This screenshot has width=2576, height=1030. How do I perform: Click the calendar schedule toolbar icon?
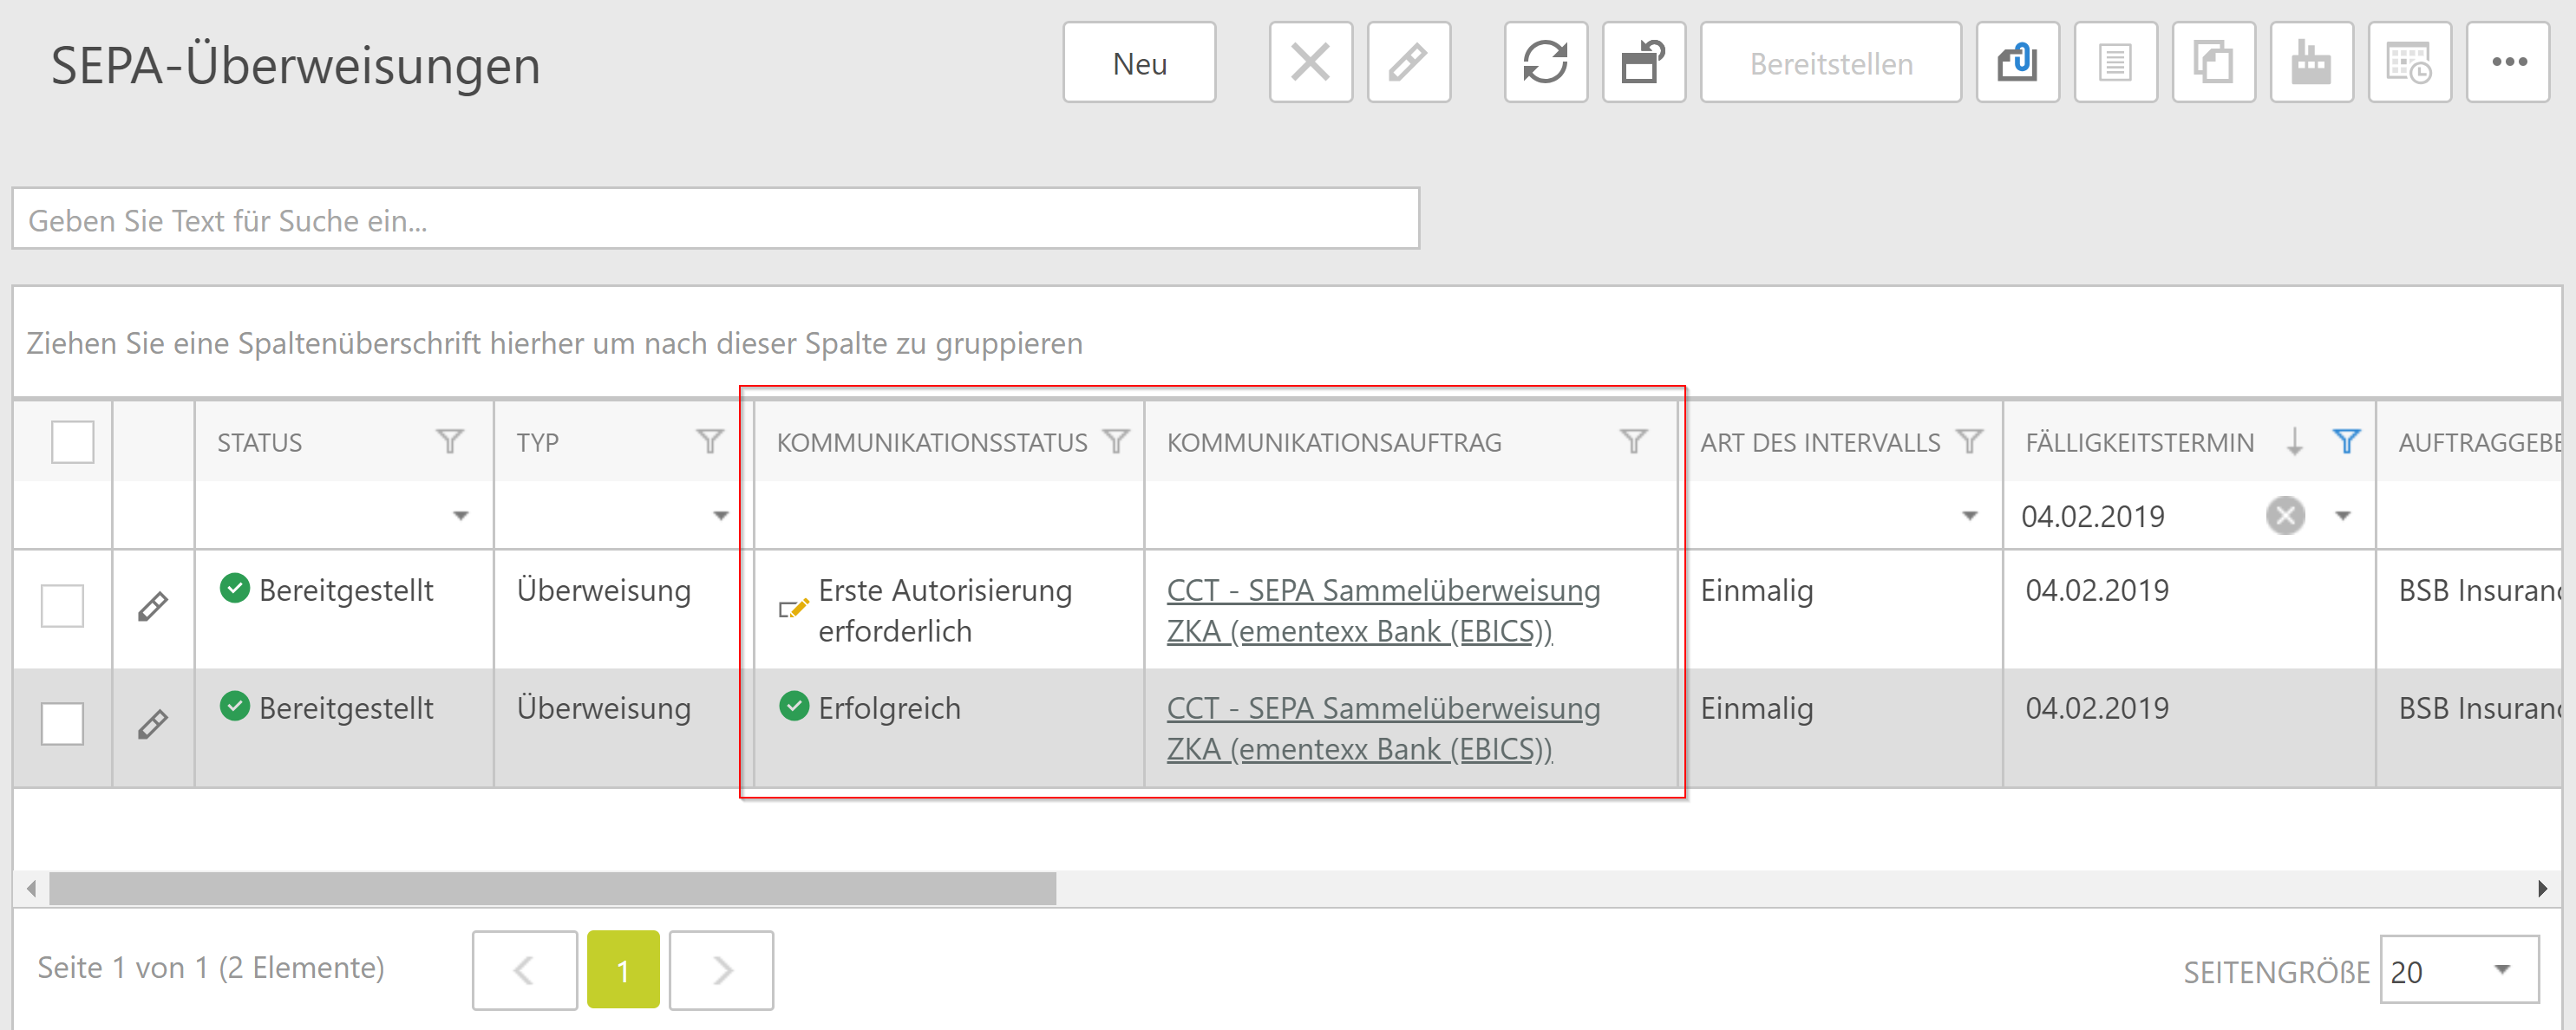coord(2408,62)
